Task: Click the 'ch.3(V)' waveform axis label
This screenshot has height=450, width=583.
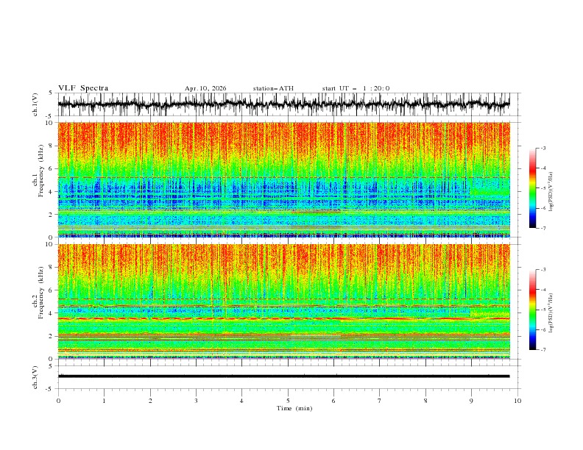Action: pos(35,377)
